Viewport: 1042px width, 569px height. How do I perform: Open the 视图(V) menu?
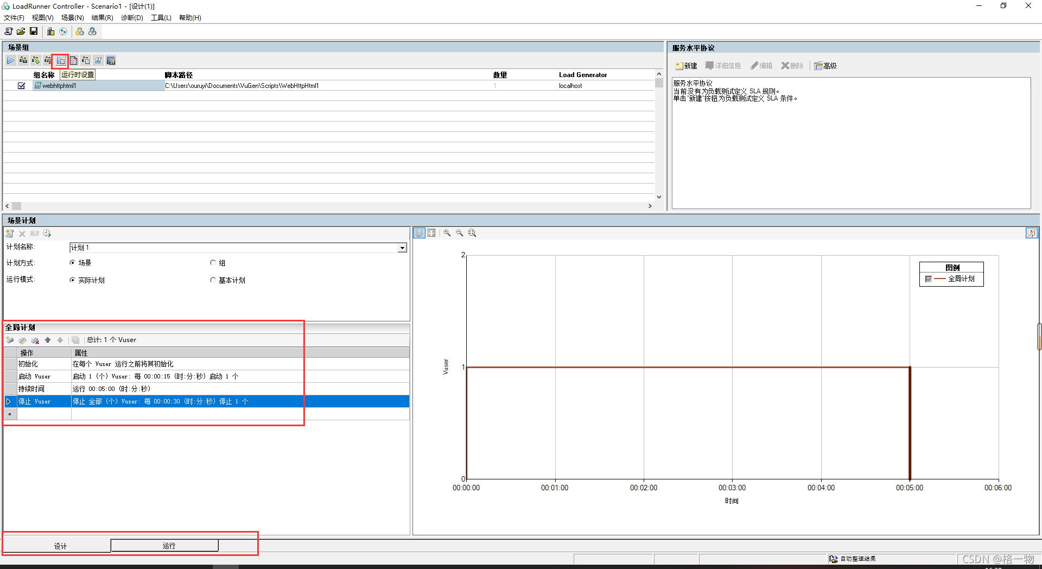click(42, 18)
